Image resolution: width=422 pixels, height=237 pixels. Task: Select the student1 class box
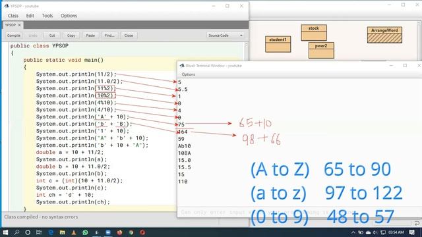(278, 44)
